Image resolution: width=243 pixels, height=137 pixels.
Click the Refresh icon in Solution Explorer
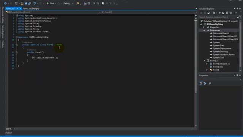(x=223, y=13)
